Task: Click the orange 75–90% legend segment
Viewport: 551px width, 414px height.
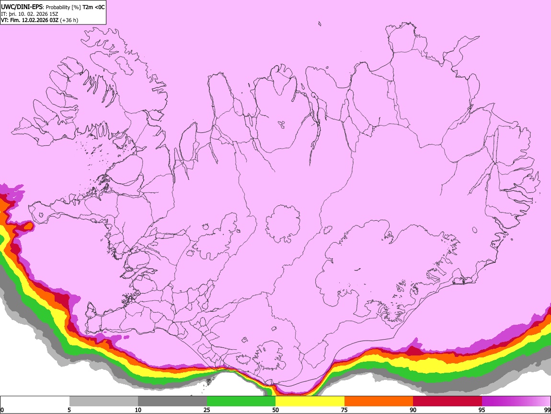Action: pyautogui.click(x=379, y=401)
